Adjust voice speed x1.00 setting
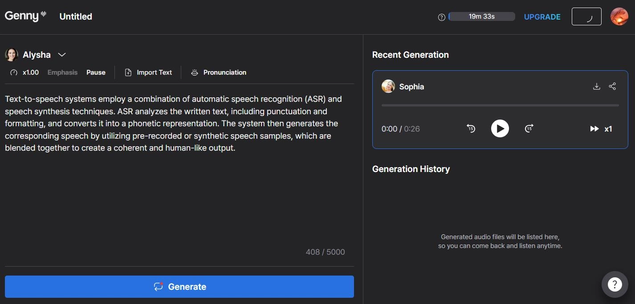 click(25, 72)
